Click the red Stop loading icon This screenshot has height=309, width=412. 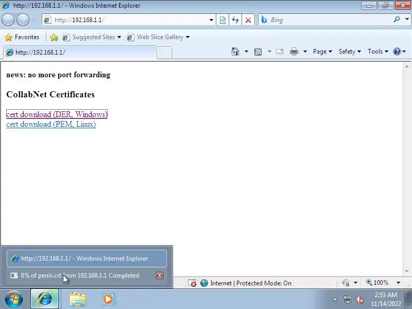click(x=248, y=20)
